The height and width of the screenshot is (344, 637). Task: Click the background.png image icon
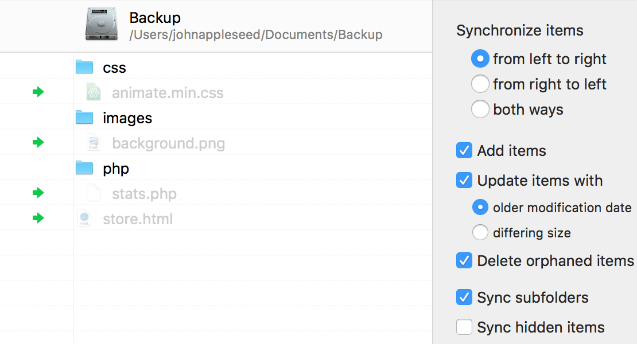pyautogui.click(x=93, y=142)
